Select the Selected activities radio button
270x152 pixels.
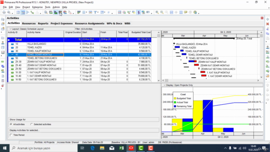(x=31, y=124)
